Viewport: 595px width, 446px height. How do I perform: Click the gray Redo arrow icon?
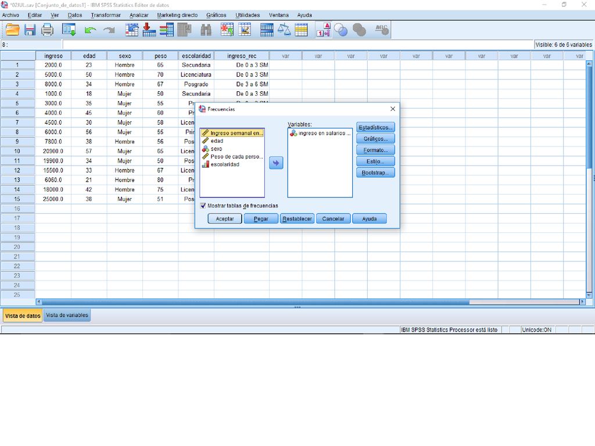(x=109, y=30)
